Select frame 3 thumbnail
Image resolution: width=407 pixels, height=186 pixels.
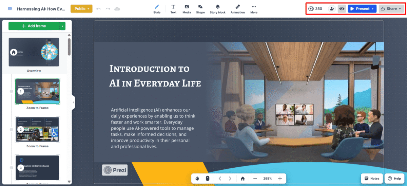38,168
